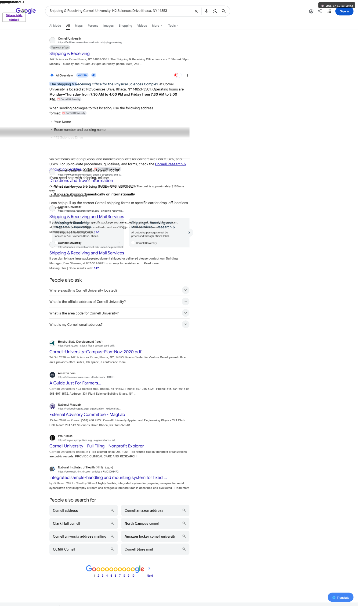Go to results page 10
The image size is (362, 606).
pyautogui.click(x=133, y=576)
